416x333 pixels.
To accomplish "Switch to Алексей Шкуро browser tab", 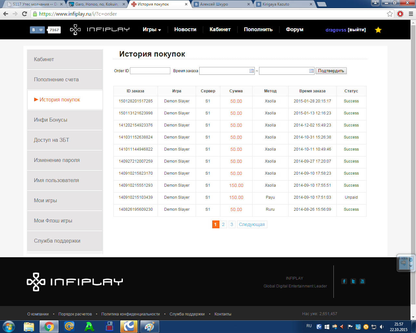I will 222,4.
